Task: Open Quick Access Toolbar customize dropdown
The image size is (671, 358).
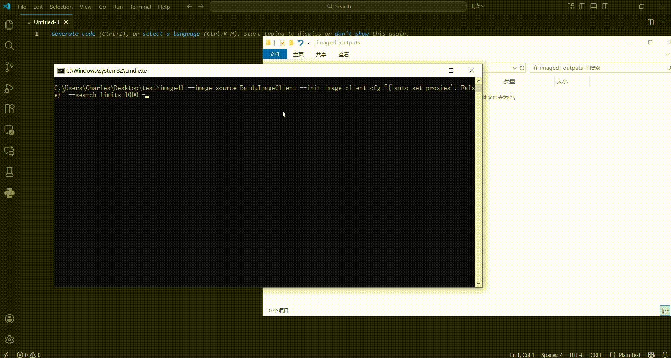Action: pos(309,43)
